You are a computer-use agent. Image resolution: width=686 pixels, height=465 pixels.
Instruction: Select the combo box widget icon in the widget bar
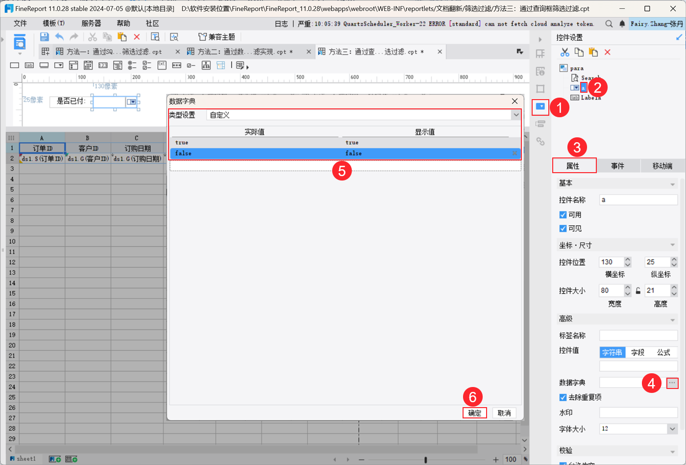coord(59,65)
